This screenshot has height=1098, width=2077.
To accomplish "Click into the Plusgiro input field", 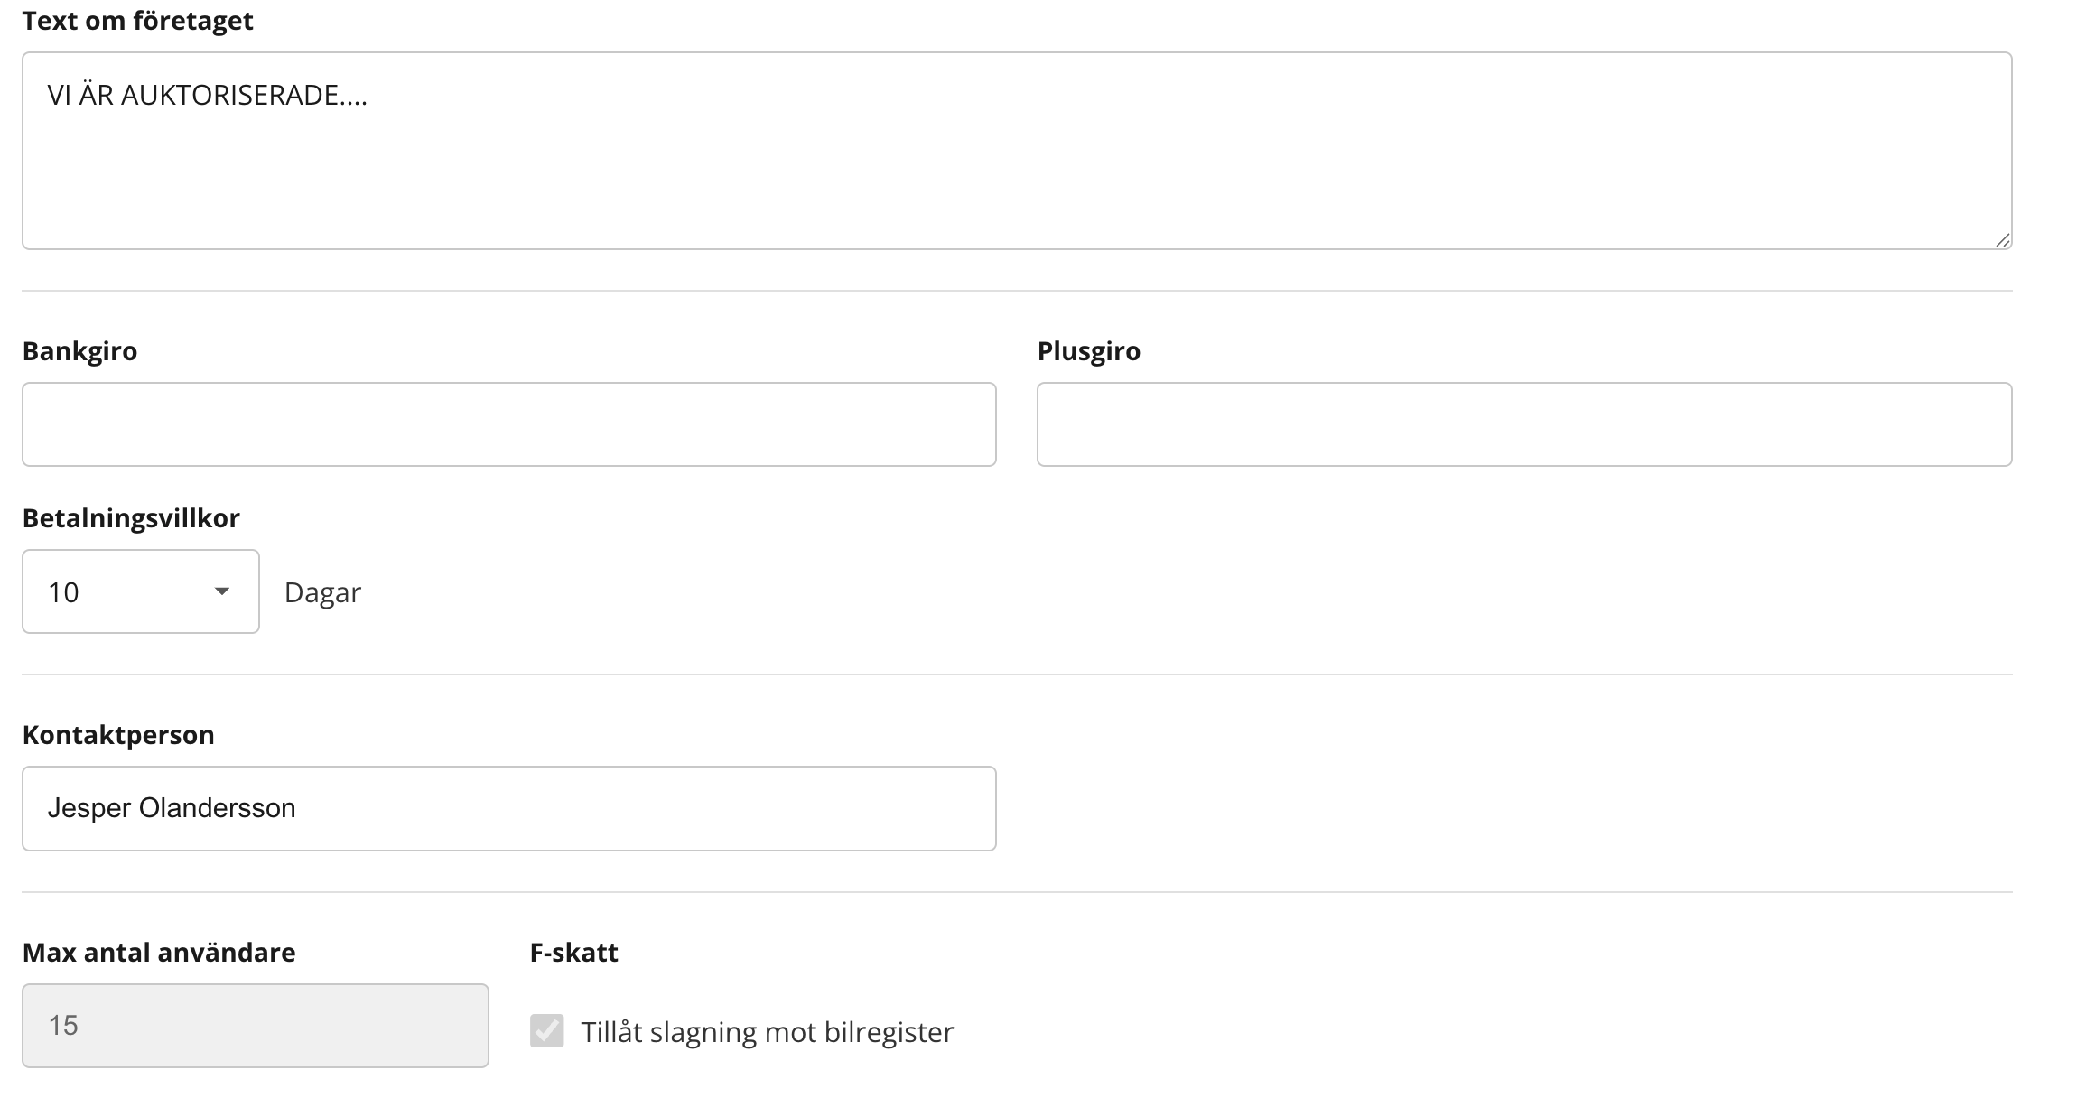I will (1523, 424).
